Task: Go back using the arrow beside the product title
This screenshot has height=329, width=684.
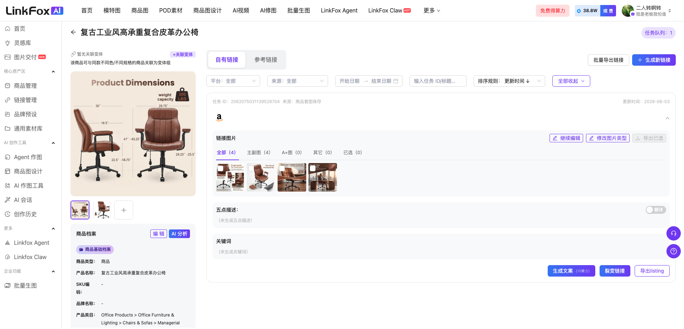Action: pyautogui.click(x=73, y=32)
